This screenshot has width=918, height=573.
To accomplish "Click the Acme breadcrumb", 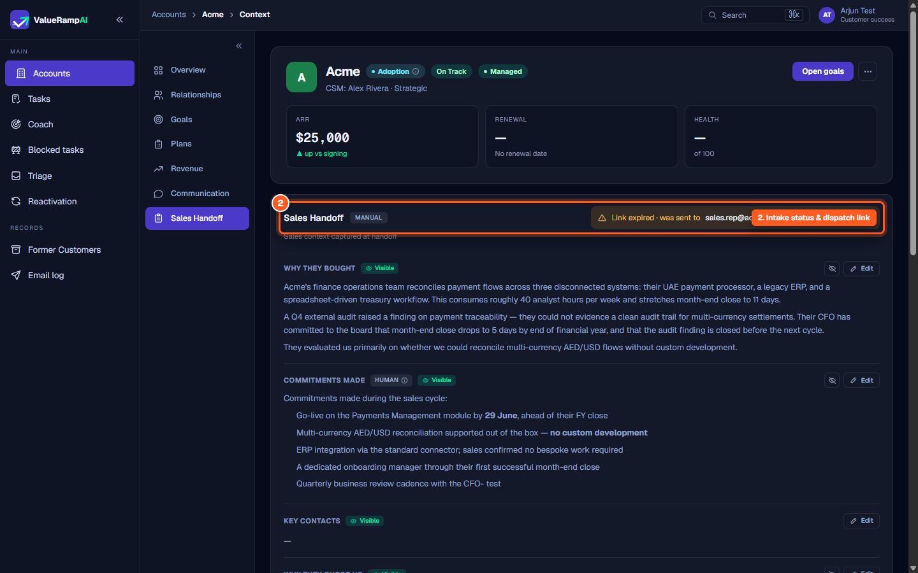I will (212, 15).
